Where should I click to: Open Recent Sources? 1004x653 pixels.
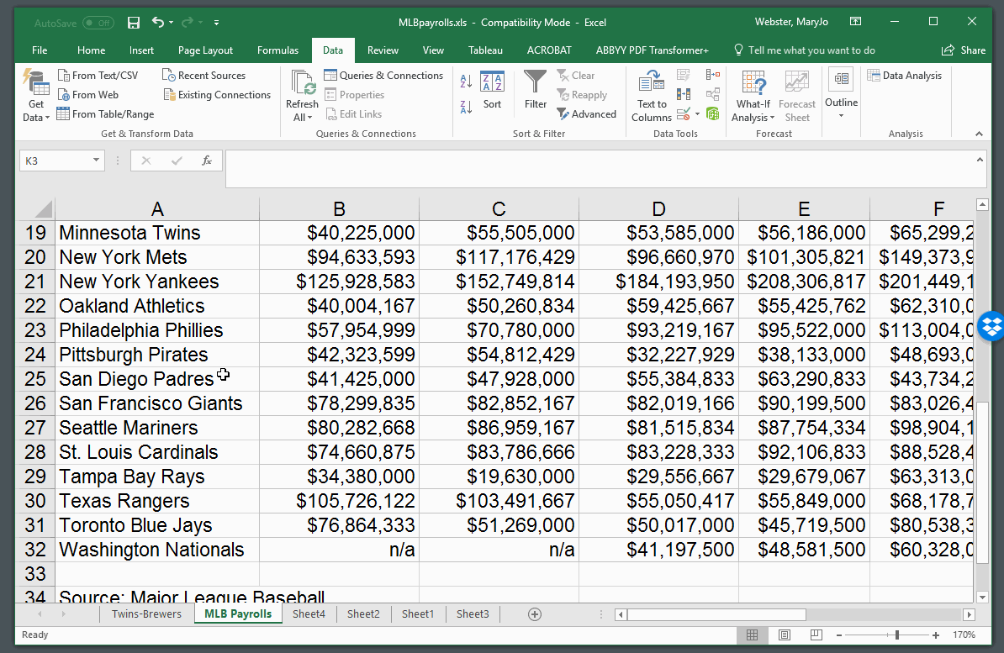point(204,76)
